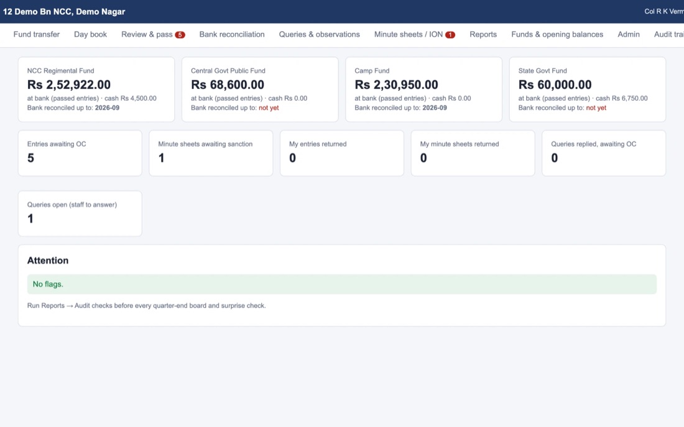Open the Reports tab

(x=483, y=34)
